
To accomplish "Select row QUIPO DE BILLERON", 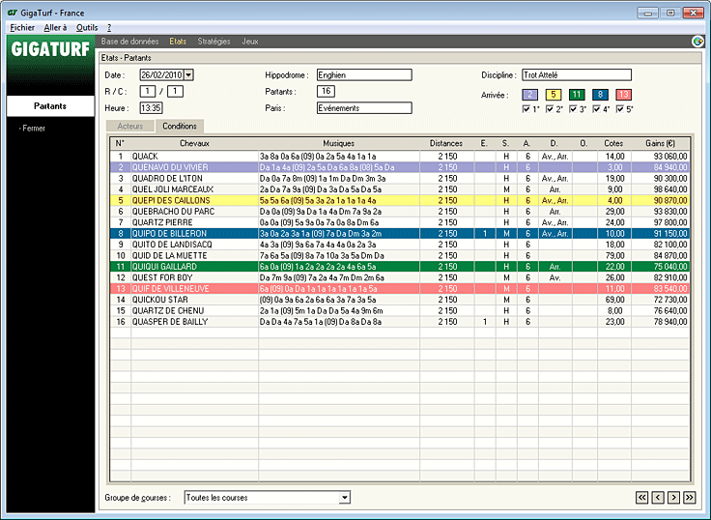I will [x=400, y=234].
